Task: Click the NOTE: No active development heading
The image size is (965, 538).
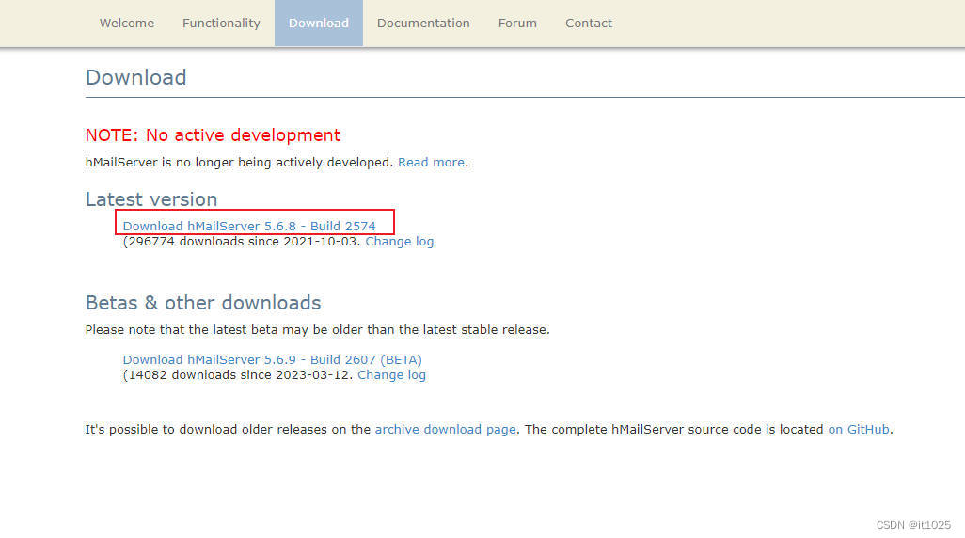Action: coord(213,135)
